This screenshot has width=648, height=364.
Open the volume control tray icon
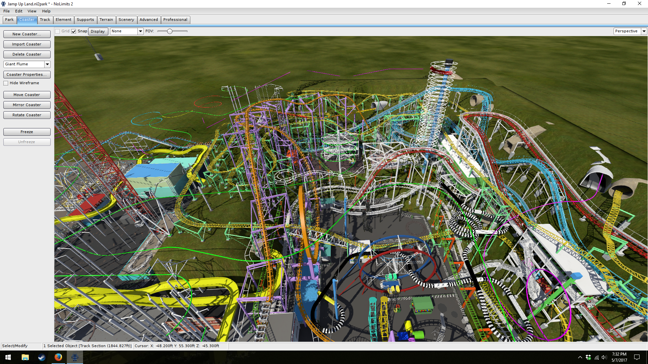[x=604, y=357]
